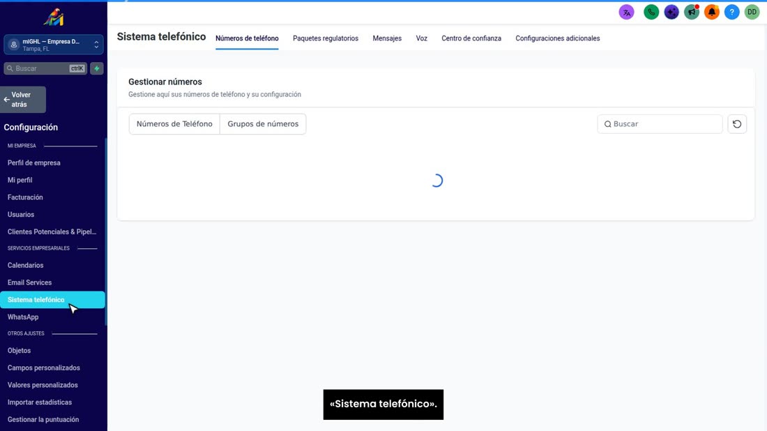Click the Gestionar números heading
Screen dimensions: 767x431
165,82
